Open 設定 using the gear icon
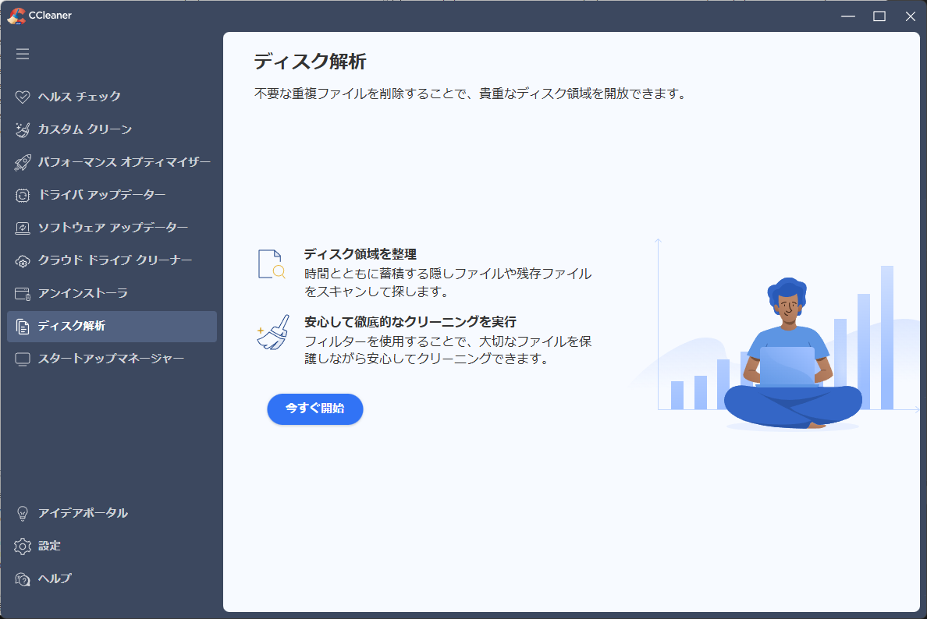This screenshot has width=927, height=619. point(22,546)
